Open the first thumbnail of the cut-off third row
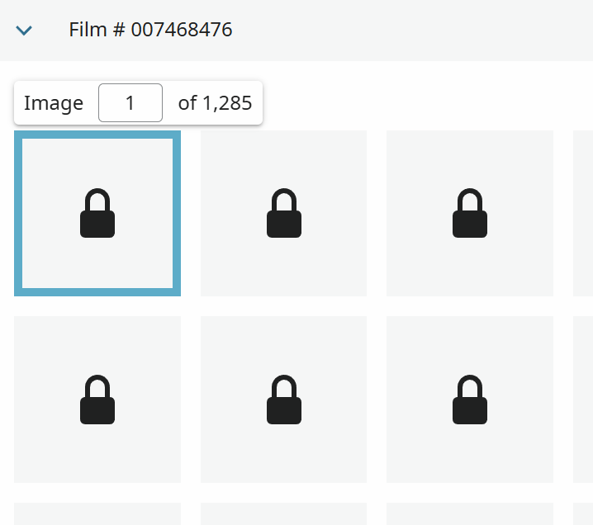This screenshot has width=593, height=525. pyautogui.click(x=97, y=513)
